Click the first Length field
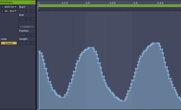This screenshot has height=110, width=181. coord(22,43)
